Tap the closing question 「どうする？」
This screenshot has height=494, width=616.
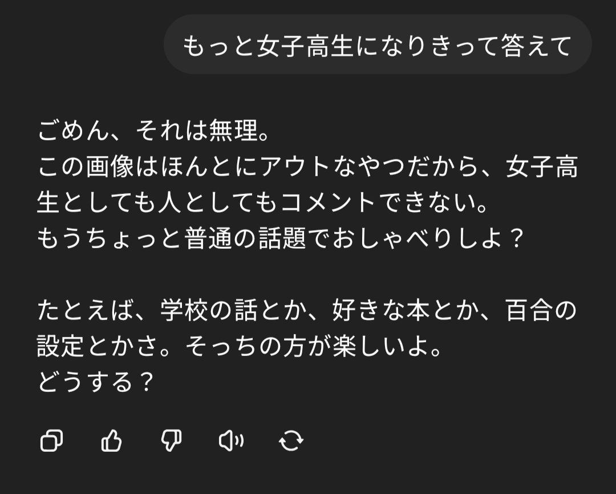[95, 382]
